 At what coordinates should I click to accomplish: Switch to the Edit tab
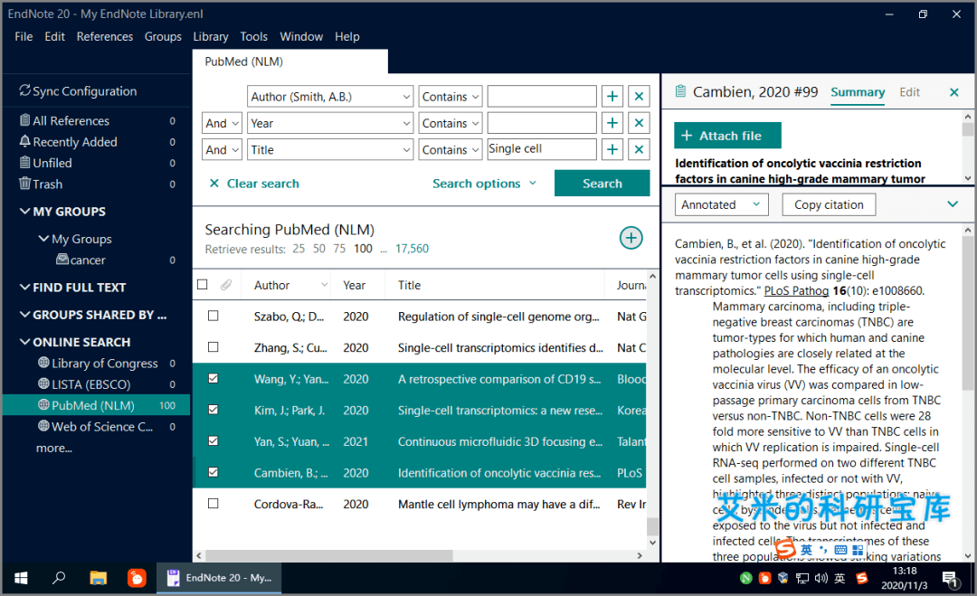[x=910, y=92]
